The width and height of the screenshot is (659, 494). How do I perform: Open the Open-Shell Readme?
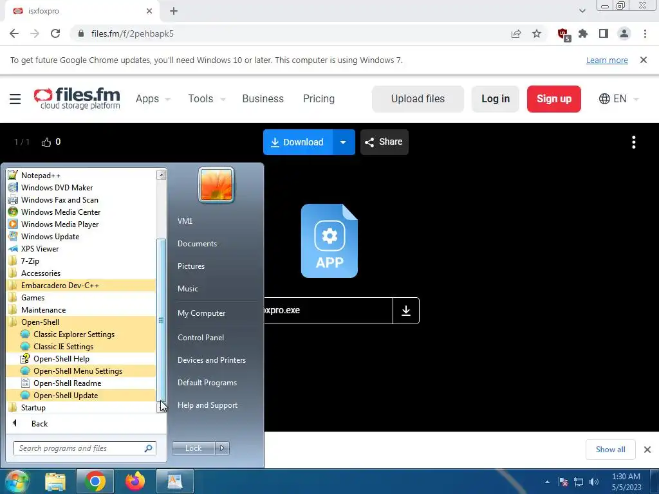point(81,383)
